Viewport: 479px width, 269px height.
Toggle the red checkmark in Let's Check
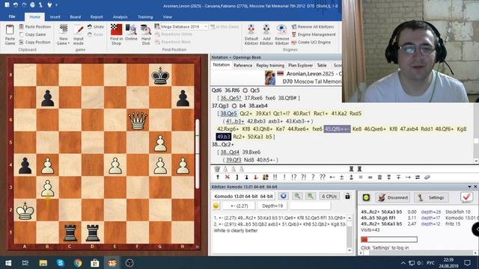466,197
